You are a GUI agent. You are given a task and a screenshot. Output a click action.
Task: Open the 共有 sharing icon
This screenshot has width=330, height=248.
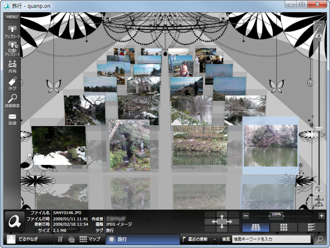click(13, 66)
